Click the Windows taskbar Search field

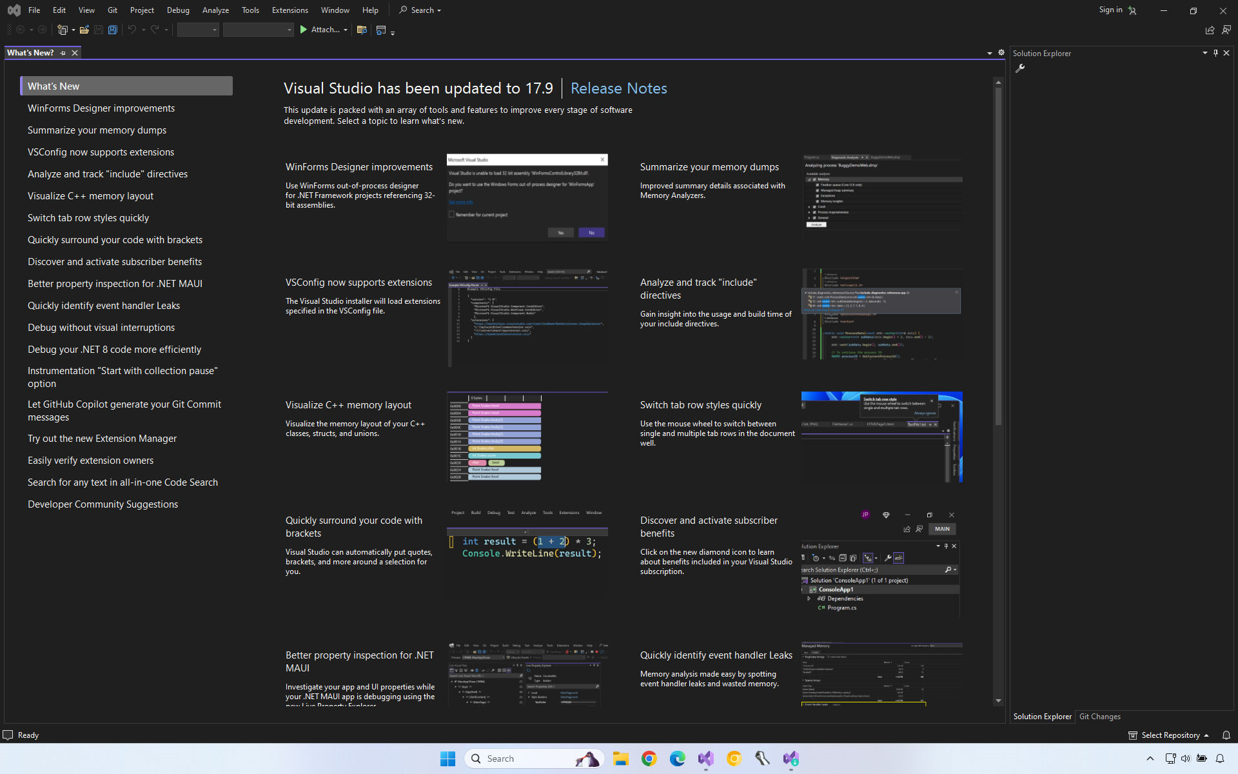(x=534, y=759)
